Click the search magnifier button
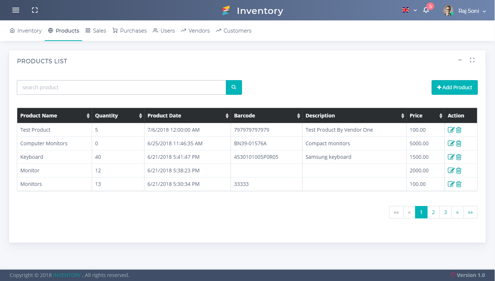The image size is (495, 281). tap(234, 87)
